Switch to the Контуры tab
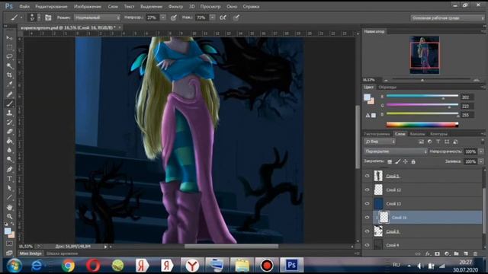The height and width of the screenshot is (274, 488). (438, 134)
